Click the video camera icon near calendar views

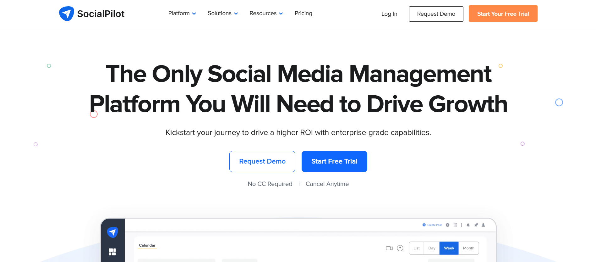coord(389,248)
